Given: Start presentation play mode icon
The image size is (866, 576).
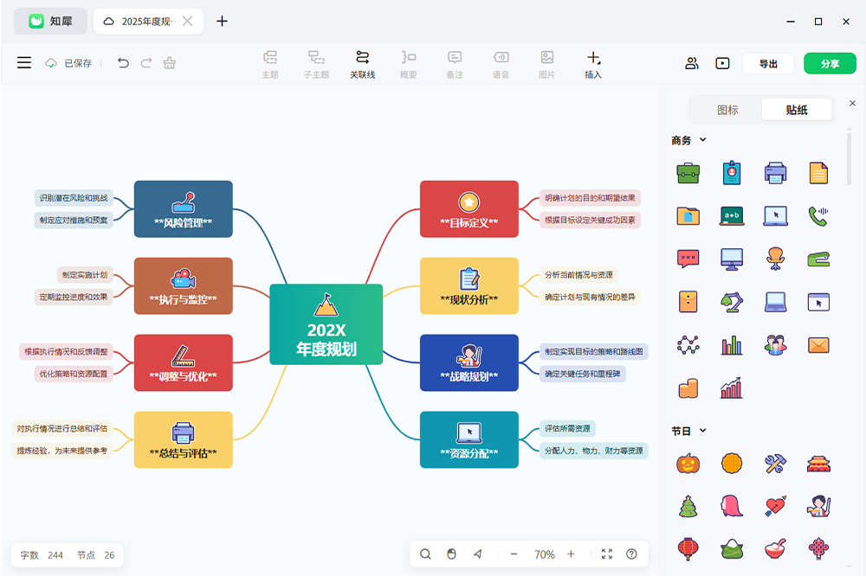Looking at the screenshot, I should click(722, 63).
